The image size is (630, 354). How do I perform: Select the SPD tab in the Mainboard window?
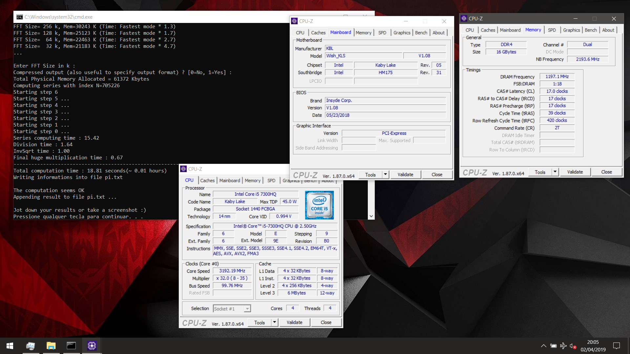tap(382, 32)
